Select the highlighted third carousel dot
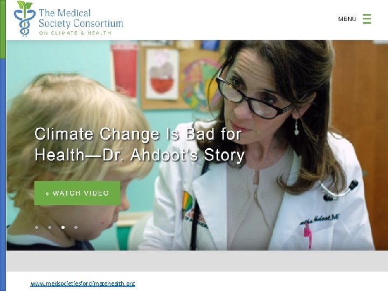Screen dimensions: 388x291 [x=63, y=227]
